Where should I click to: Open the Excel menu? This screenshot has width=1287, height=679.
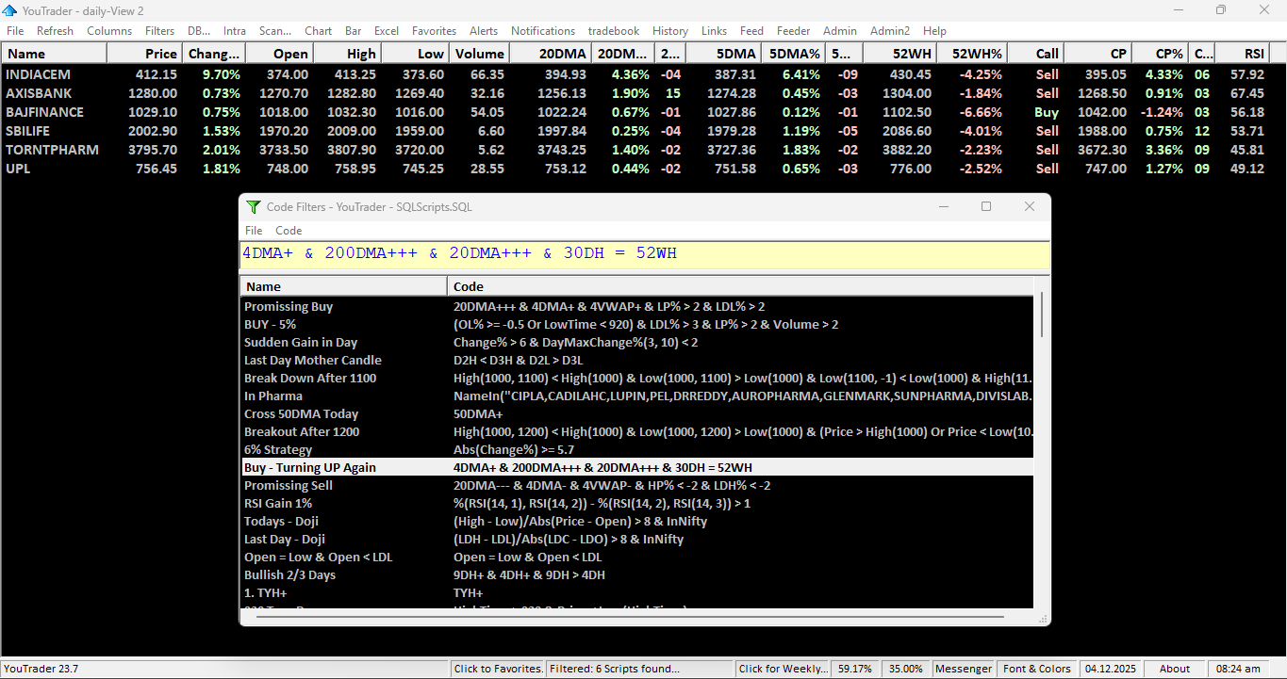point(387,31)
